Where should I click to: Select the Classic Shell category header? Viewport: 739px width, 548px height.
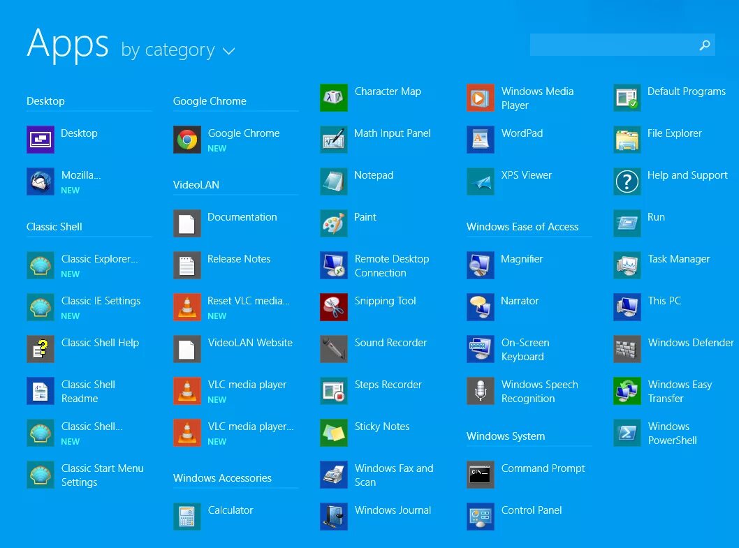tap(54, 227)
